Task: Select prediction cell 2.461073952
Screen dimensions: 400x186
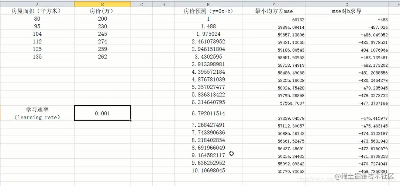Action: 208,41
